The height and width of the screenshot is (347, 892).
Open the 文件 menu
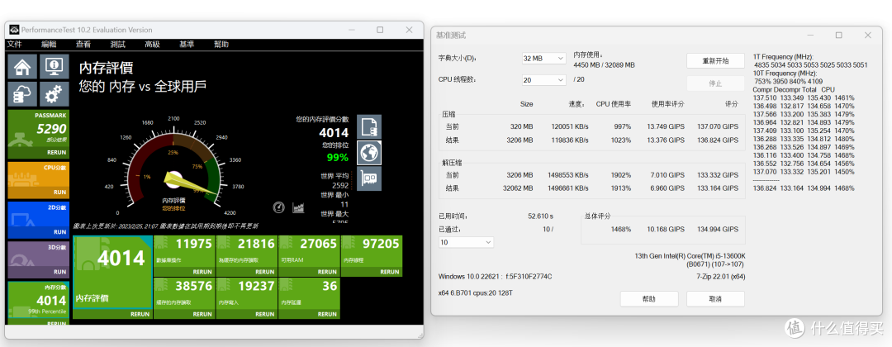14,45
